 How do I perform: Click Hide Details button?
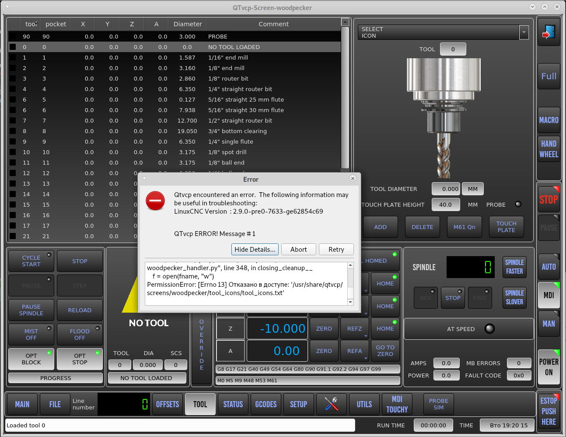tap(255, 250)
